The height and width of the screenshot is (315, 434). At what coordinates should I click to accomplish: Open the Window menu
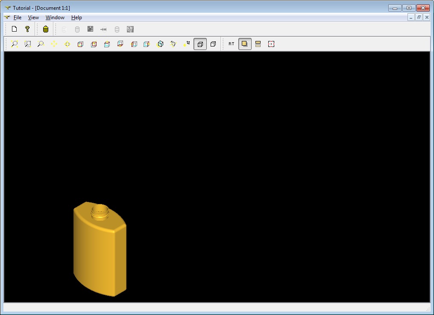pos(55,17)
